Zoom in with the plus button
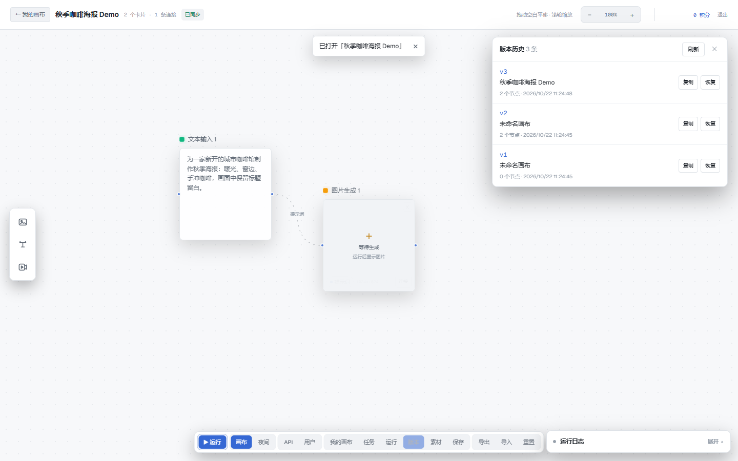738x461 pixels. 632,15
